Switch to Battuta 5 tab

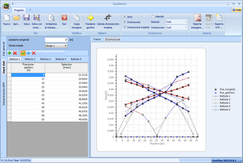click(x=76, y=59)
